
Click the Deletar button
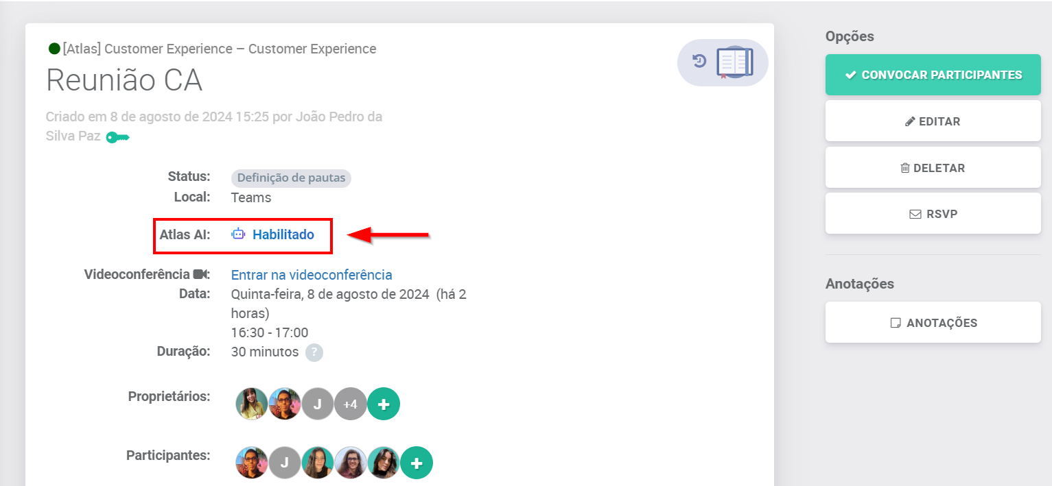click(933, 168)
